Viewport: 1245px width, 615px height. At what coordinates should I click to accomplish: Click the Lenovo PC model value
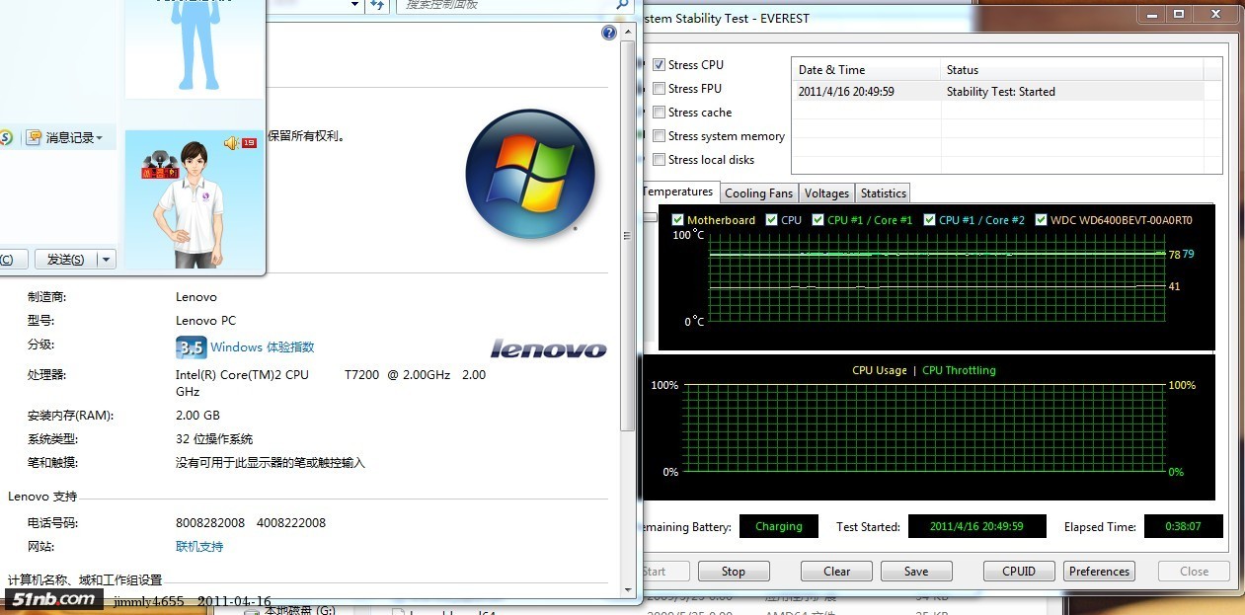click(x=205, y=321)
